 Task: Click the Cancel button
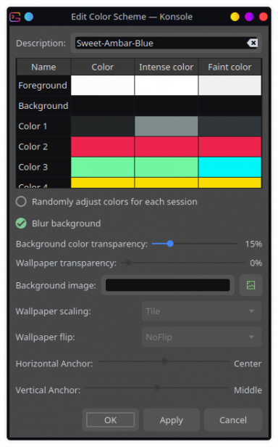tap(233, 420)
